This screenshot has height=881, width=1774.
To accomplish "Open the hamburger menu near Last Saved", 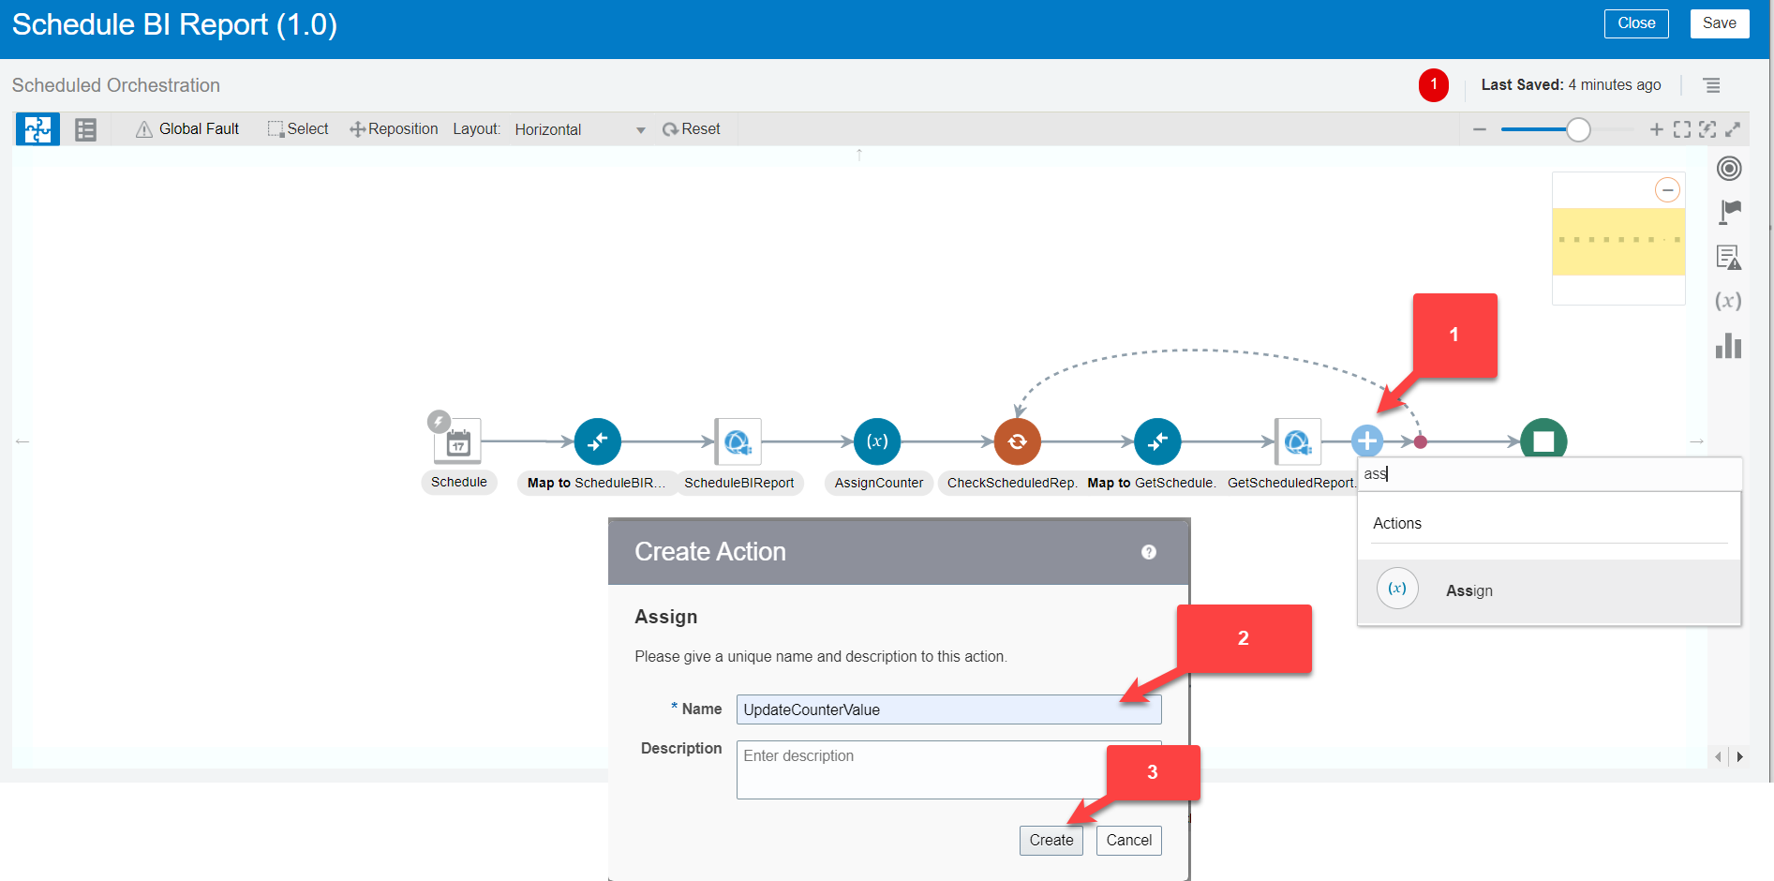I will point(1711,85).
